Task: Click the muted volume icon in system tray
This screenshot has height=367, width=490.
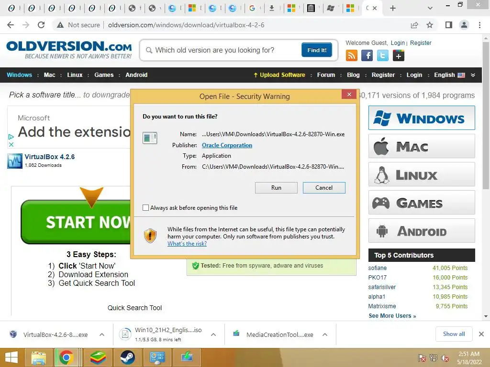Action: coord(445,358)
